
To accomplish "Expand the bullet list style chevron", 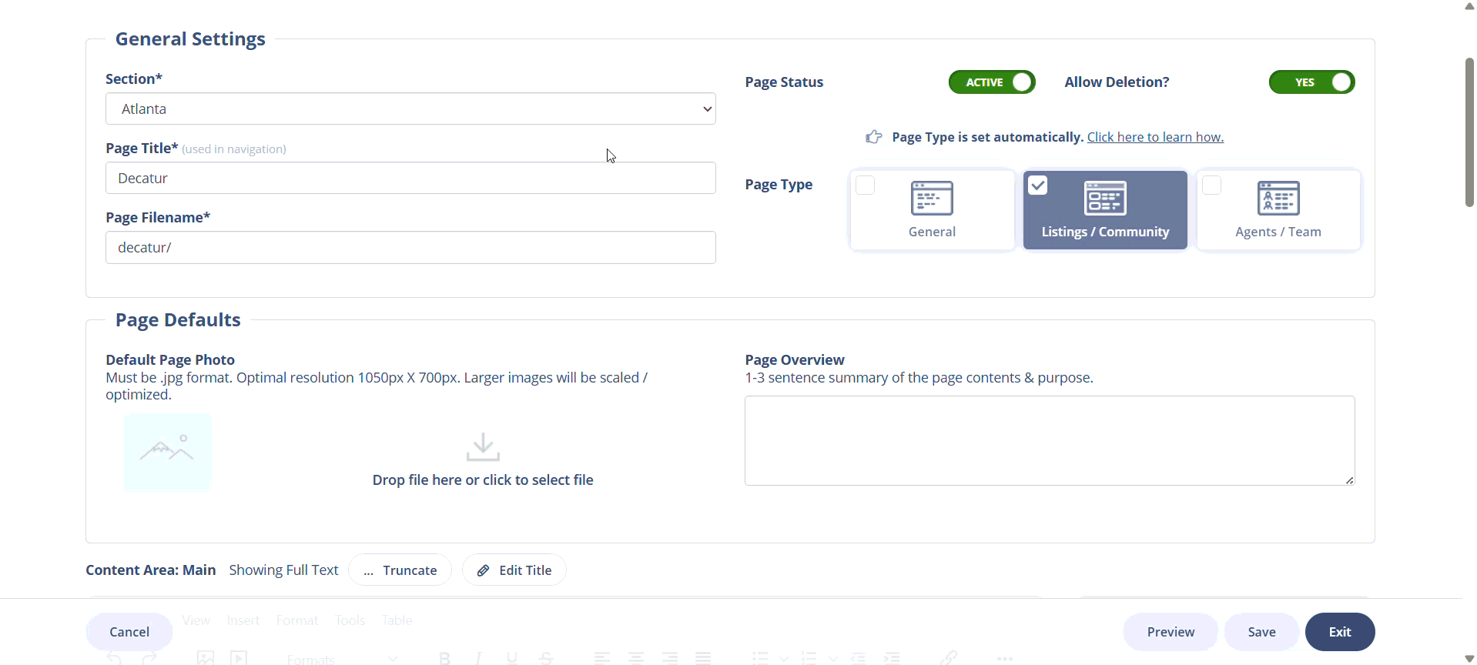I will click(x=784, y=658).
